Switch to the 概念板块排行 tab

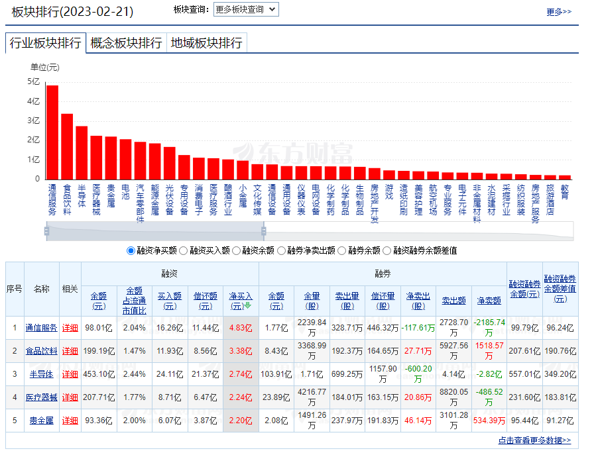point(126,43)
